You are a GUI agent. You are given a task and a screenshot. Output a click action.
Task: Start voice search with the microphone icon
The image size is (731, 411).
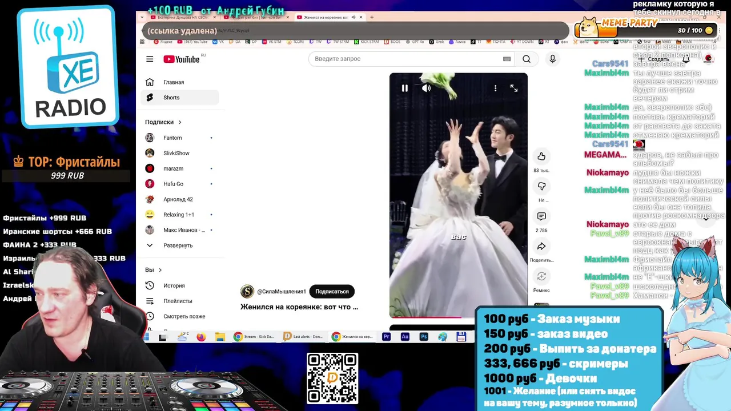coord(552,59)
